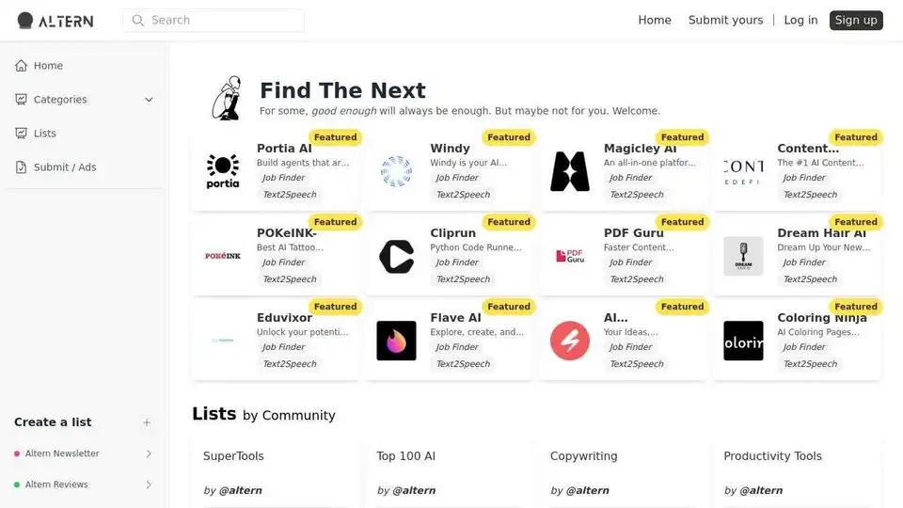Click the plus icon beside Create a list
903x508 pixels.
point(147,422)
